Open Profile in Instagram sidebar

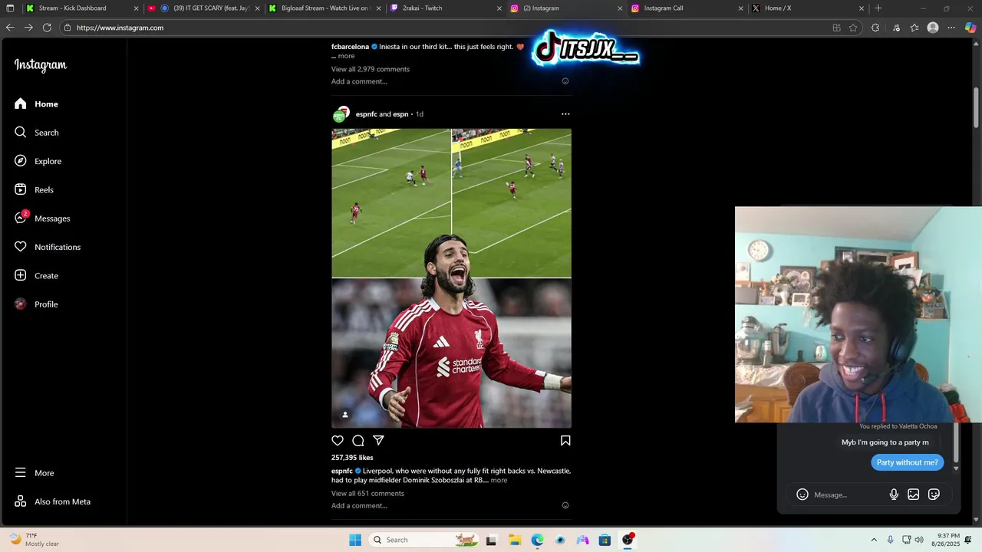click(36, 304)
